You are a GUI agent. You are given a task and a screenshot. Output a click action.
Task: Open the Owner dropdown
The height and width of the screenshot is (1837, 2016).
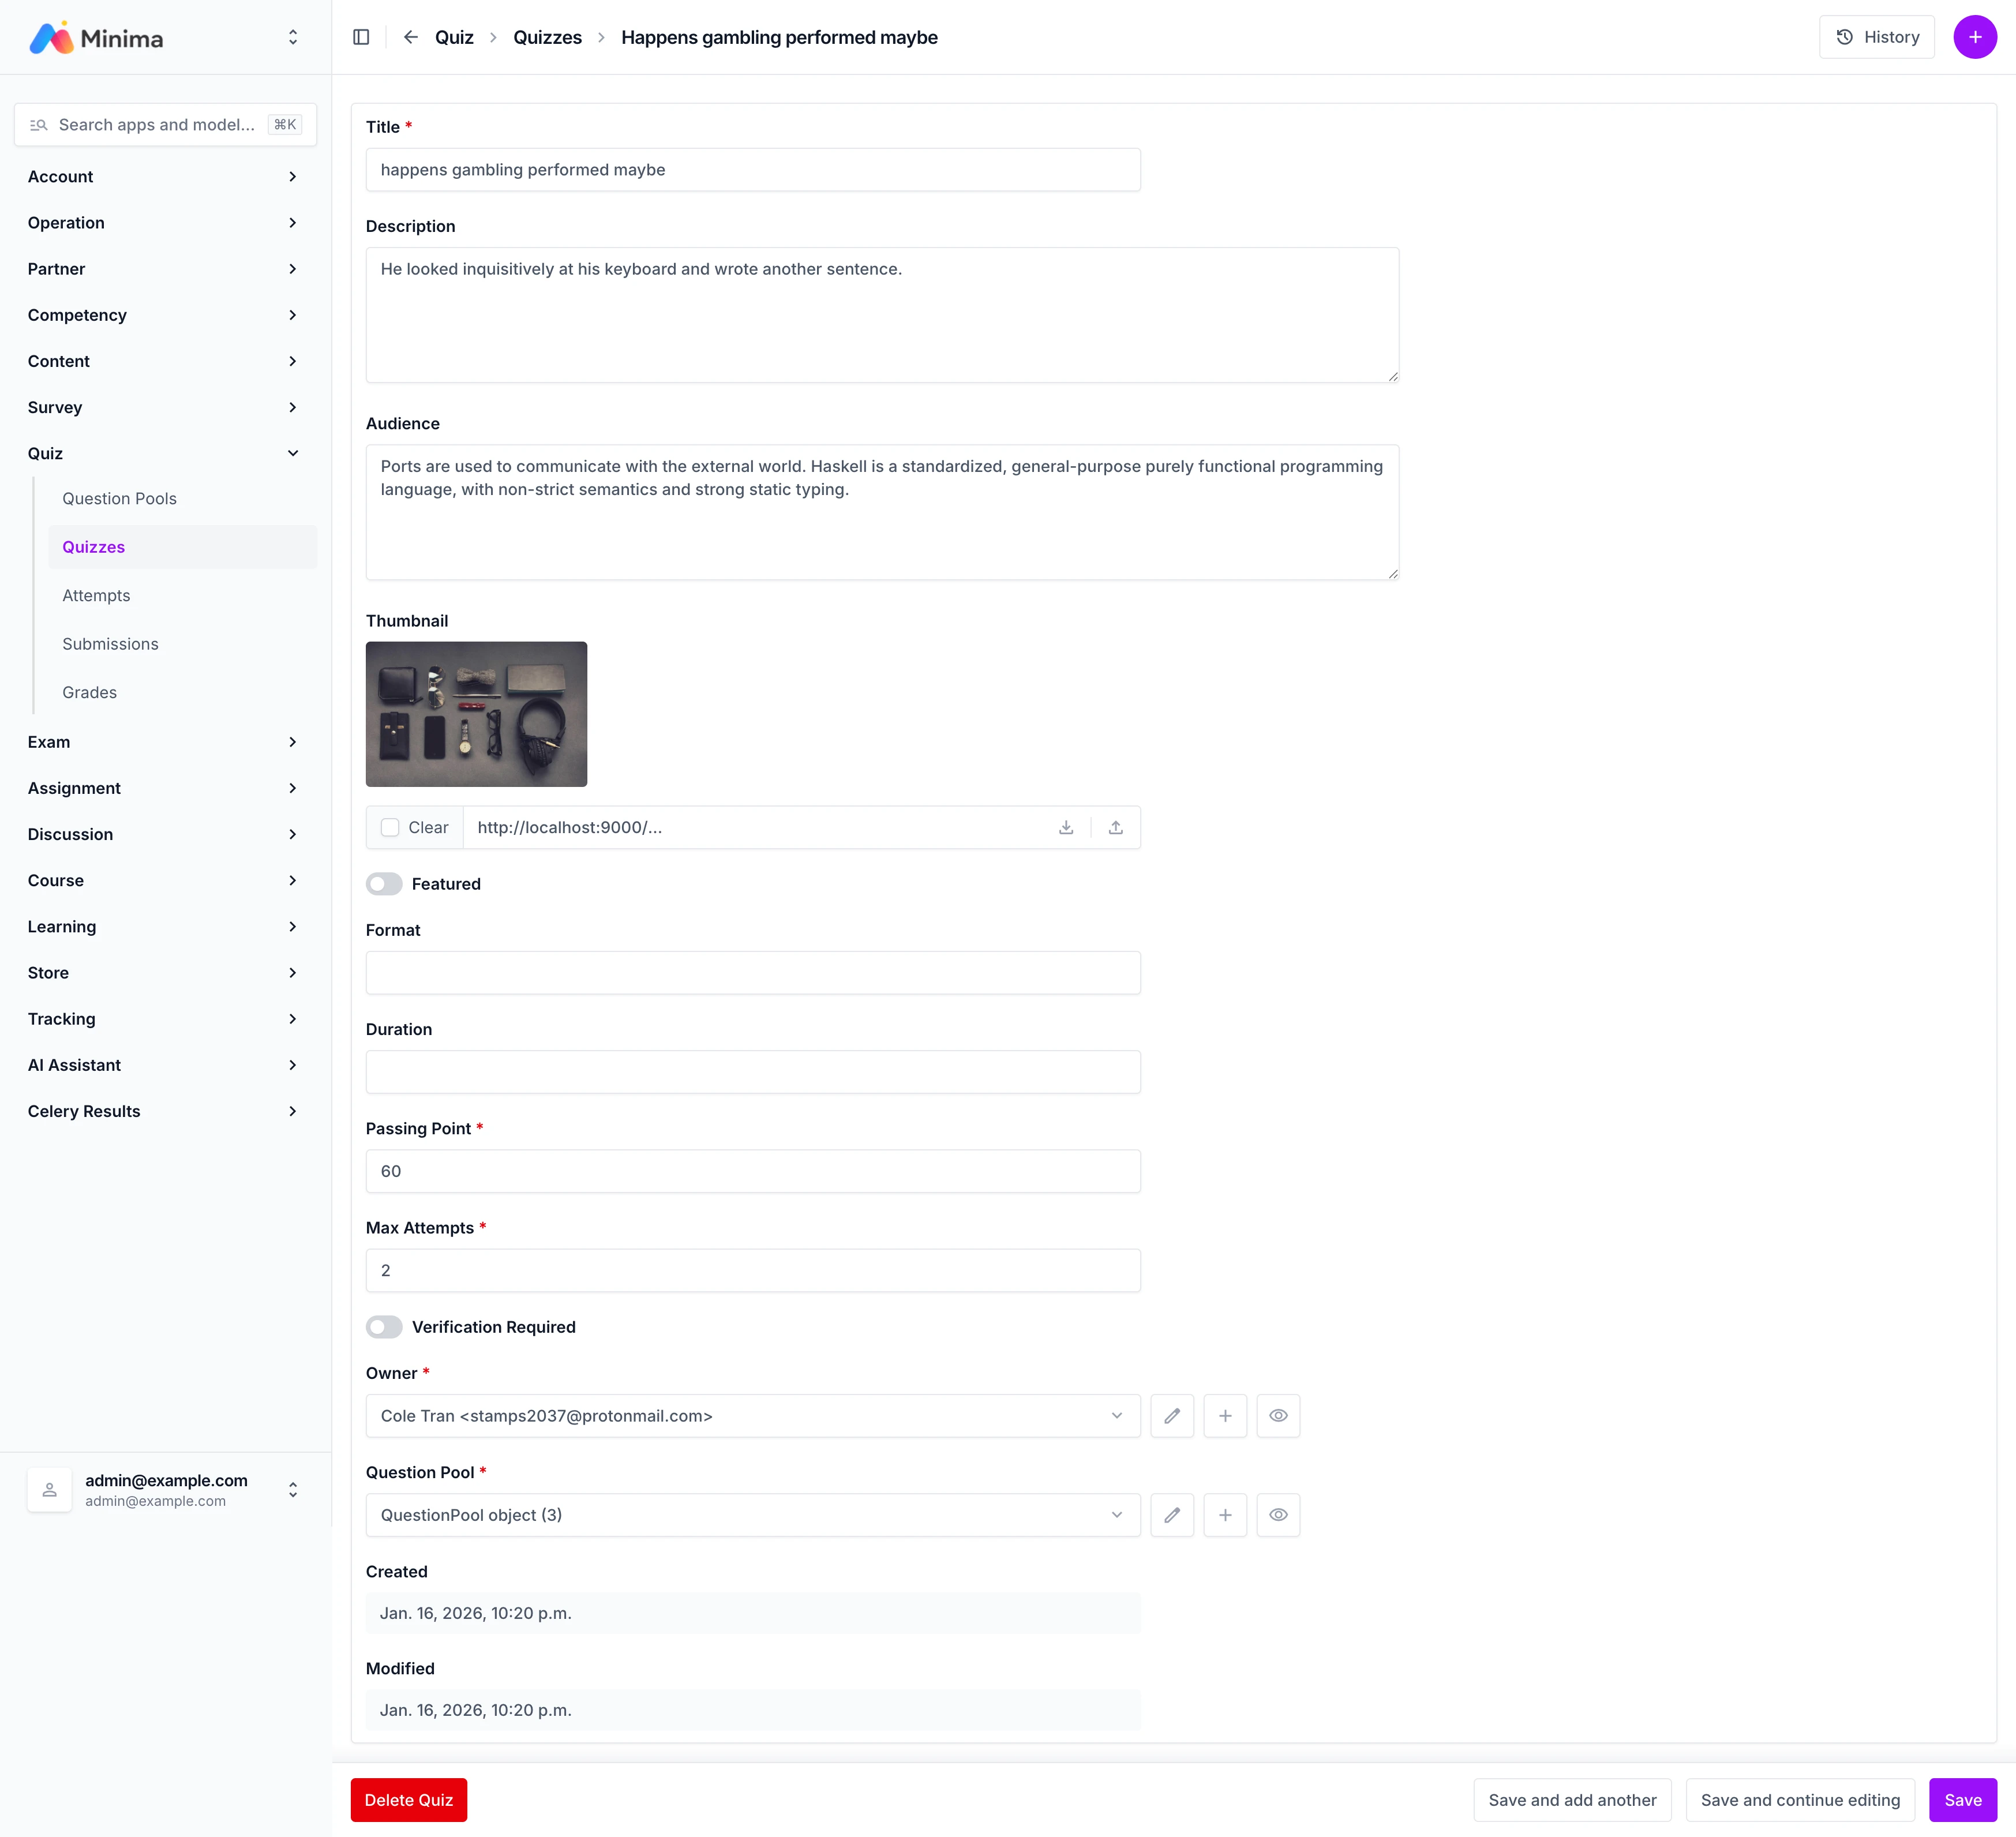click(x=752, y=1415)
